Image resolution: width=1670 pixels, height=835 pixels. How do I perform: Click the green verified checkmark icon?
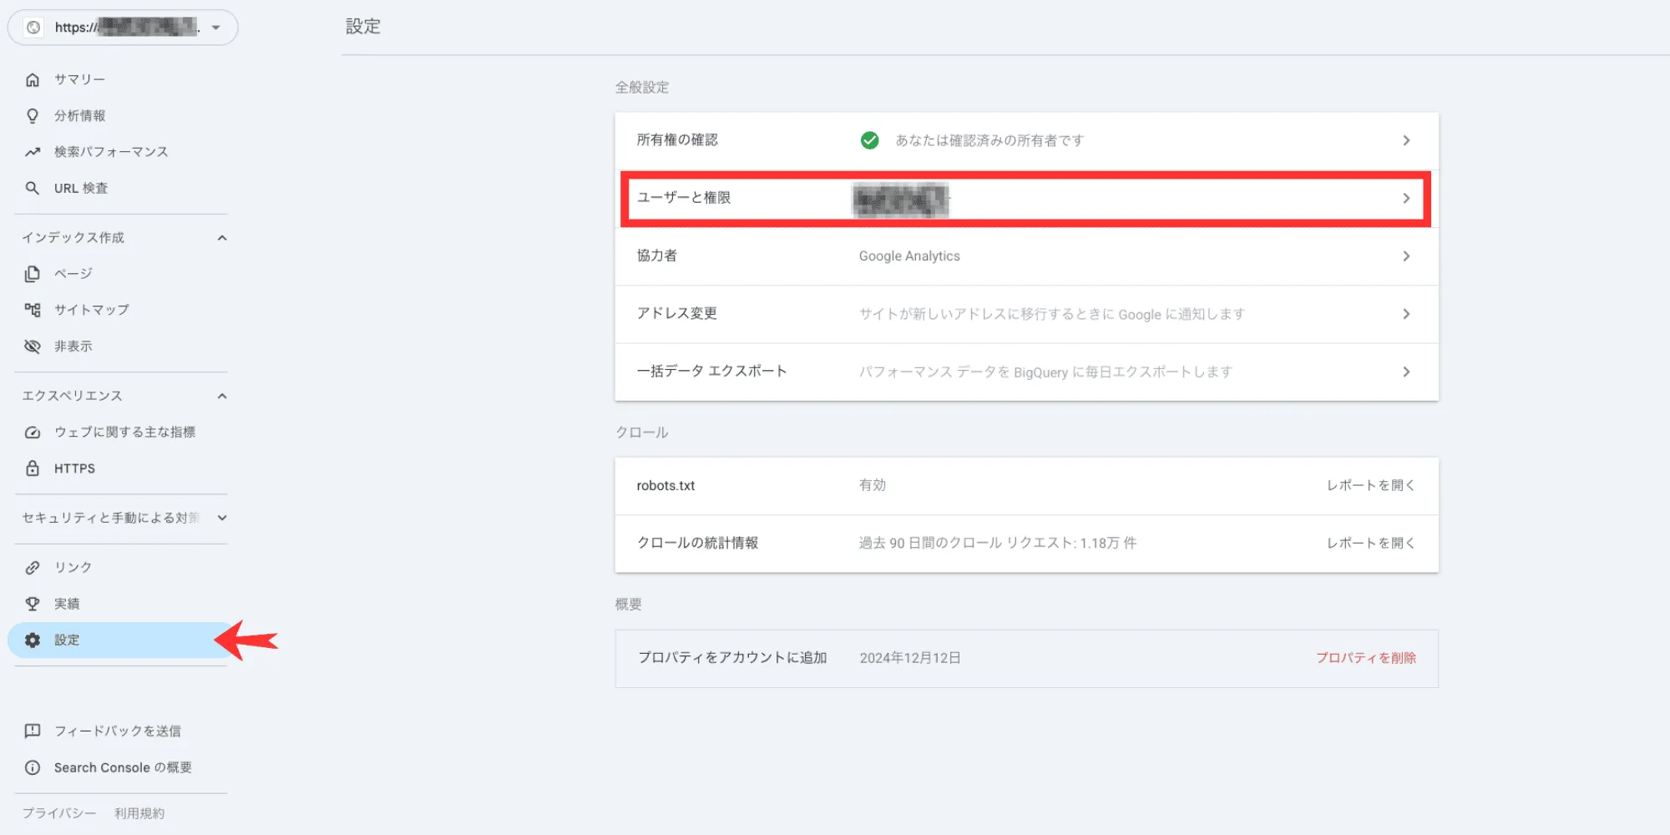869,140
